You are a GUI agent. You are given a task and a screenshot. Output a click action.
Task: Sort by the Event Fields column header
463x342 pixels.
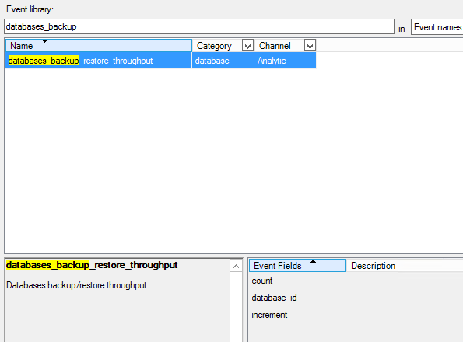(297, 266)
